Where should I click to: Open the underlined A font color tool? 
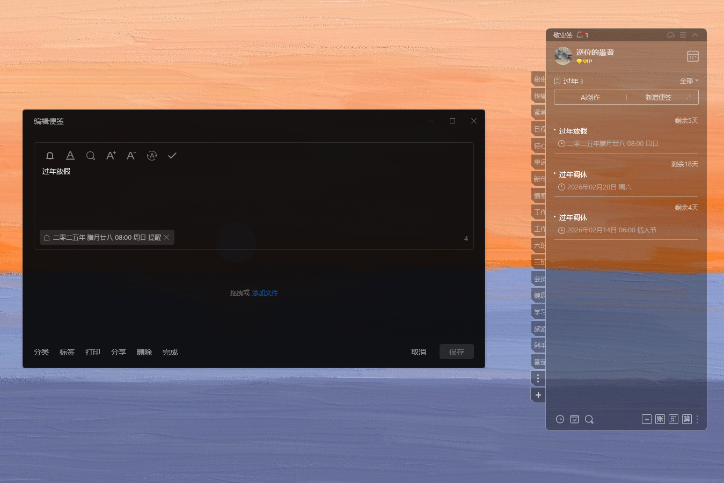pos(70,156)
